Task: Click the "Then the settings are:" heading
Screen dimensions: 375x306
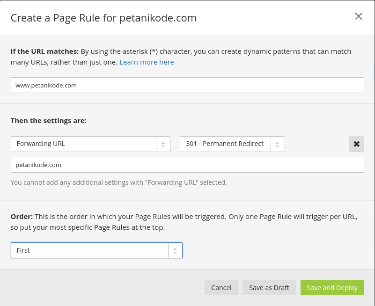Action: 49,121
